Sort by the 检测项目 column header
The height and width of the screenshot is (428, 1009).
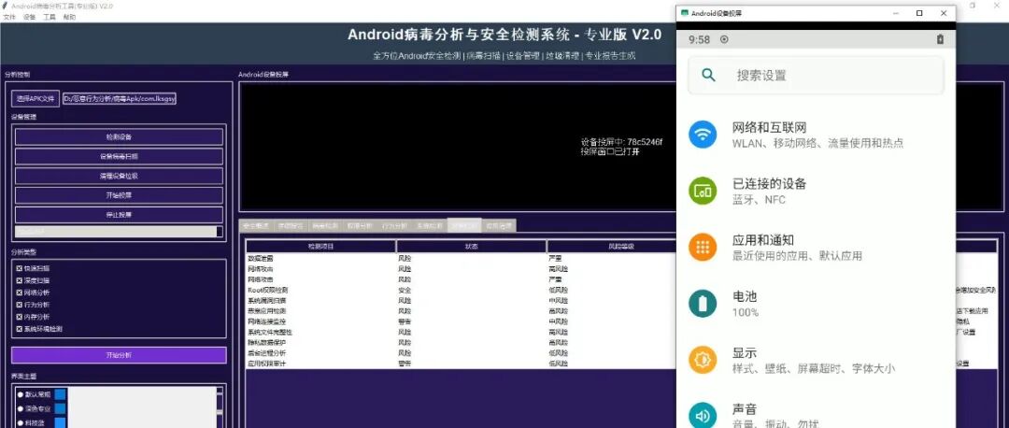coord(320,247)
